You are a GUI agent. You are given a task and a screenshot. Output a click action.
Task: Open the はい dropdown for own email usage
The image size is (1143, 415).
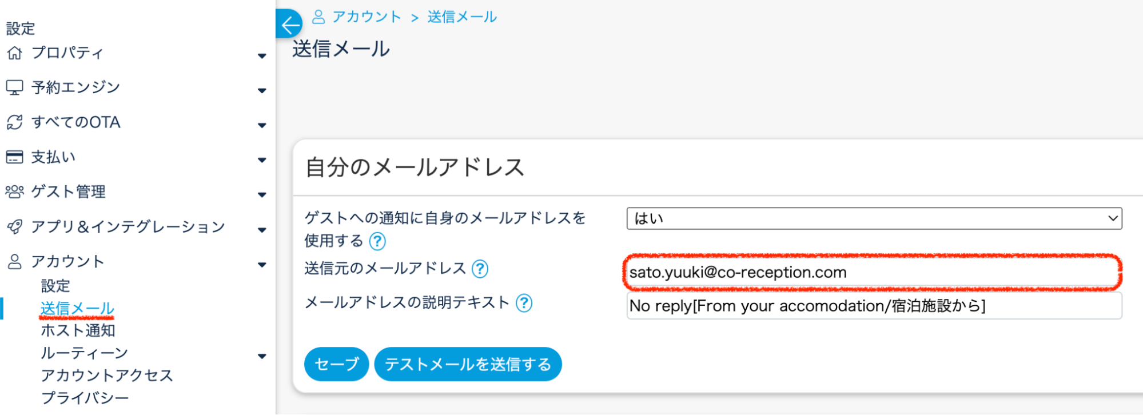(x=874, y=218)
